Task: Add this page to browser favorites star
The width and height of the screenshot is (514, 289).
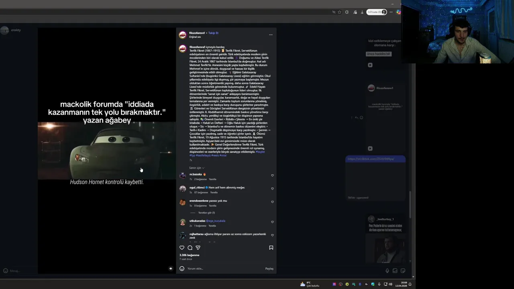Action: 339,12
